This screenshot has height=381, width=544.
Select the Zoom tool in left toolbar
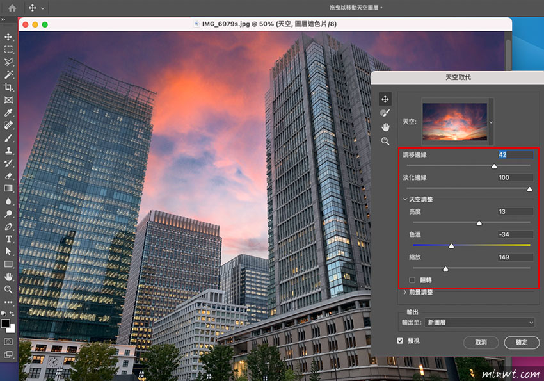[x=8, y=289]
